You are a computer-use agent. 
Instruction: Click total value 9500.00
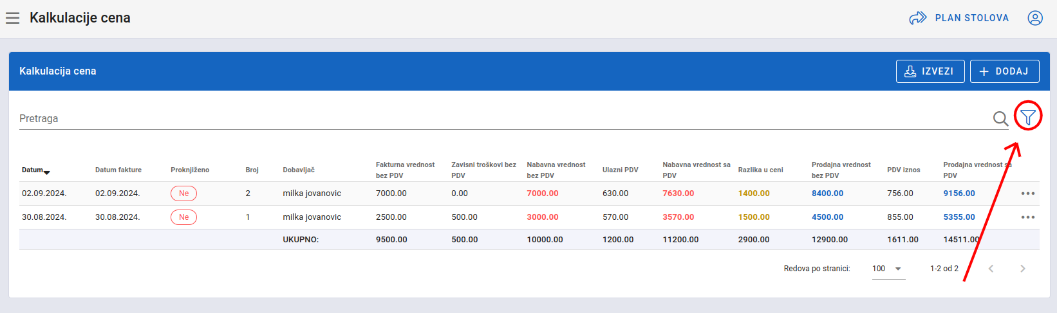[391, 240]
